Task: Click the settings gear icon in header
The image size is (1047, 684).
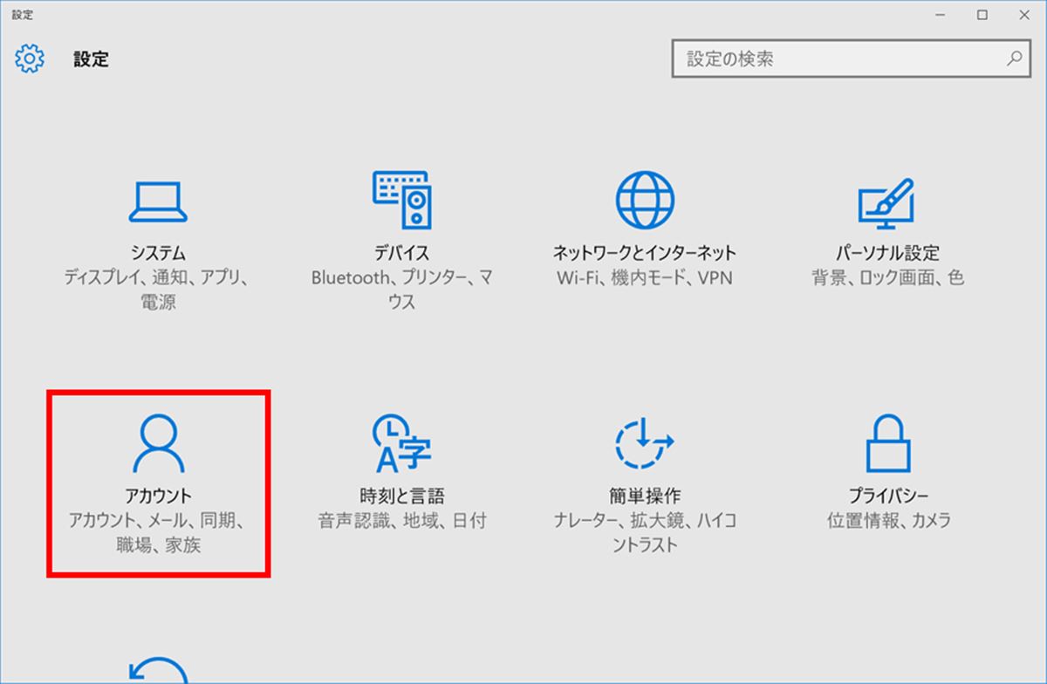Action: tap(30, 59)
